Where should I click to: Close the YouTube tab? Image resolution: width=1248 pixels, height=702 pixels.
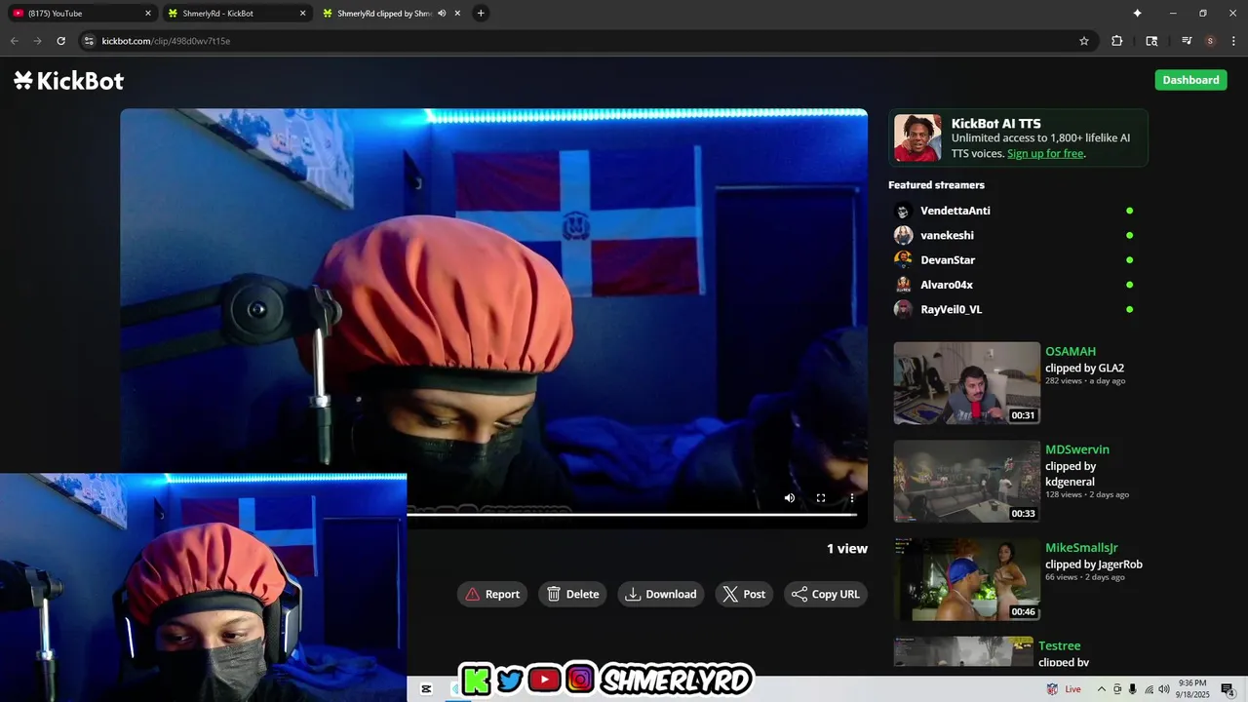(x=148, y=14)
